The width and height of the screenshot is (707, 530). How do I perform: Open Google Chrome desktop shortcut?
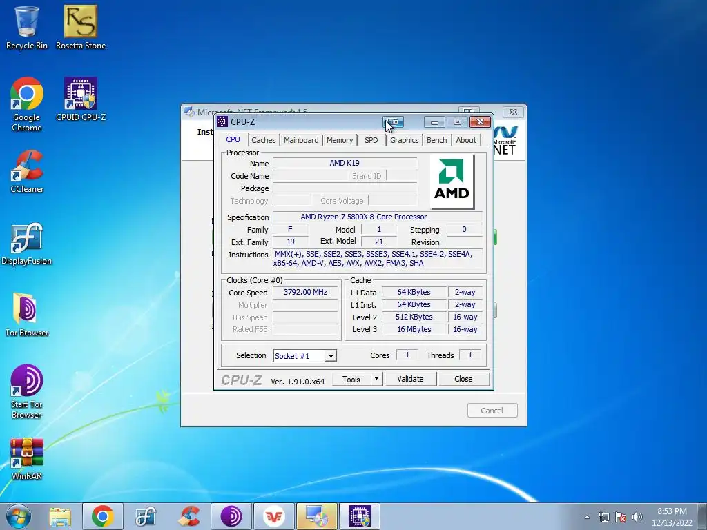coord(27,104)
